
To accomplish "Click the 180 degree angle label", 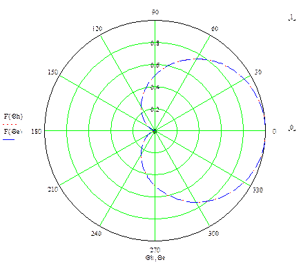I will click(x=37, y=132).
